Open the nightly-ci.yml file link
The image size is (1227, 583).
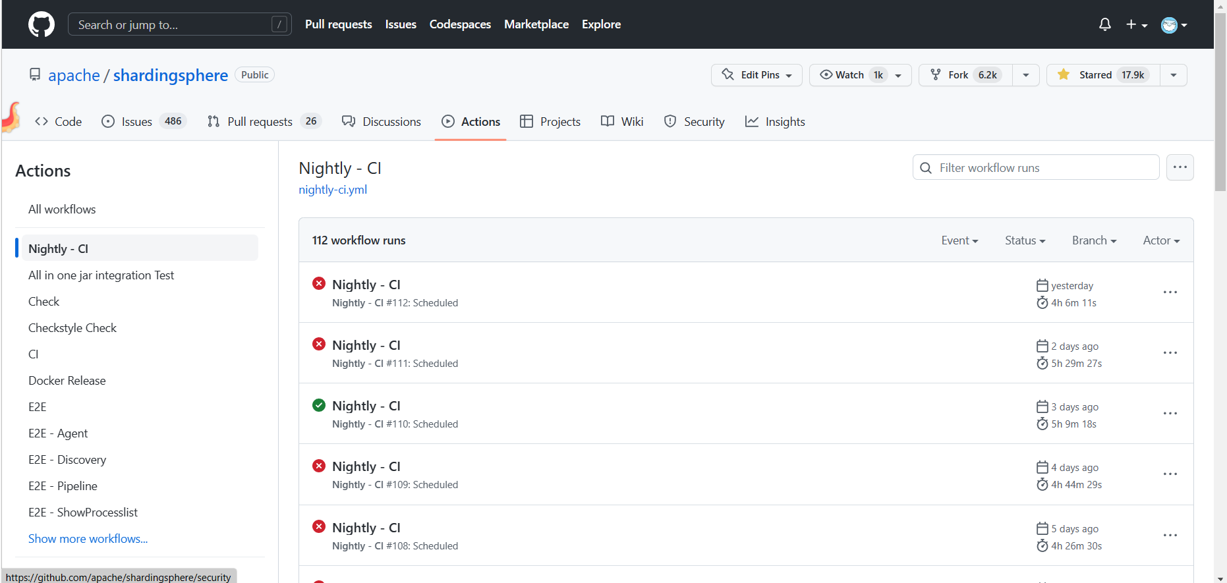[333, 190]
